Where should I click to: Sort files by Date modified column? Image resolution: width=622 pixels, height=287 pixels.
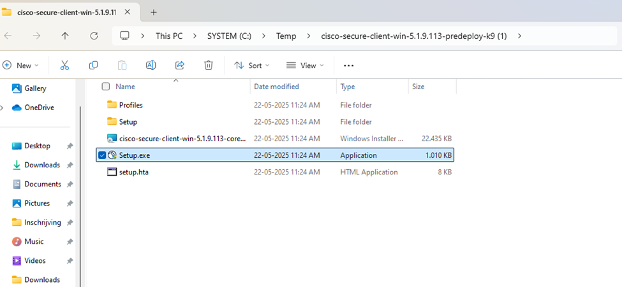tap(276, 87)
